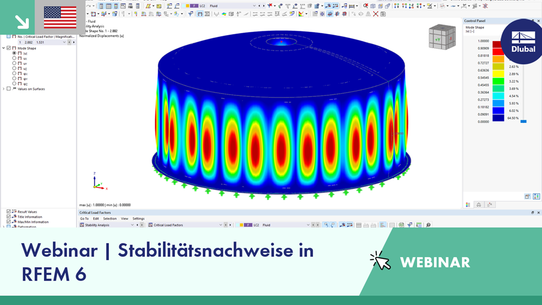Image resolution: width=542 pixels, height=305 pixels.
Task: Click the view in Y direction icon
Action: [x=404, y=6]
